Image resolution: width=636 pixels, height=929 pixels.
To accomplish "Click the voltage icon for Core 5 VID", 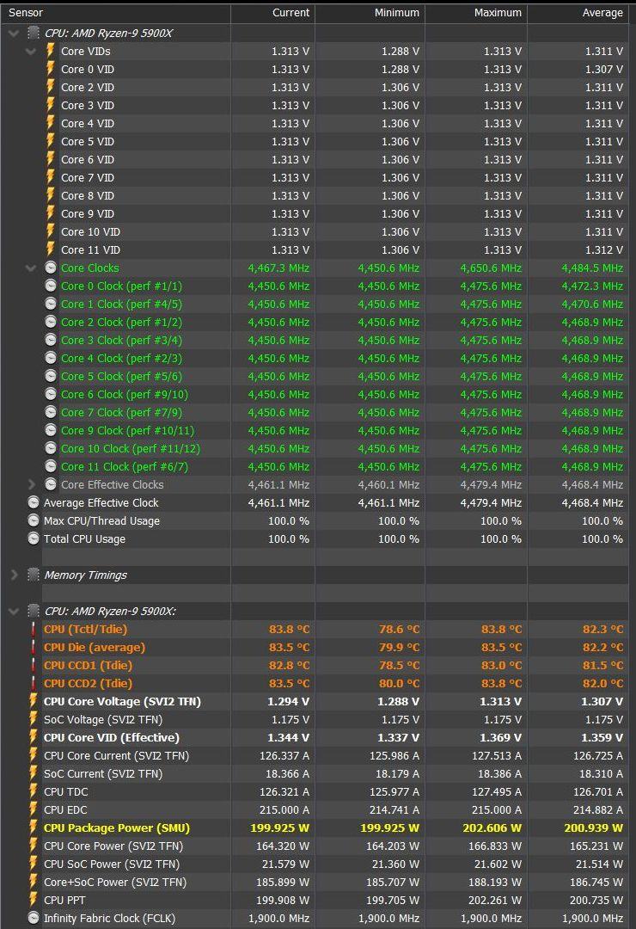I will [51, 141].
